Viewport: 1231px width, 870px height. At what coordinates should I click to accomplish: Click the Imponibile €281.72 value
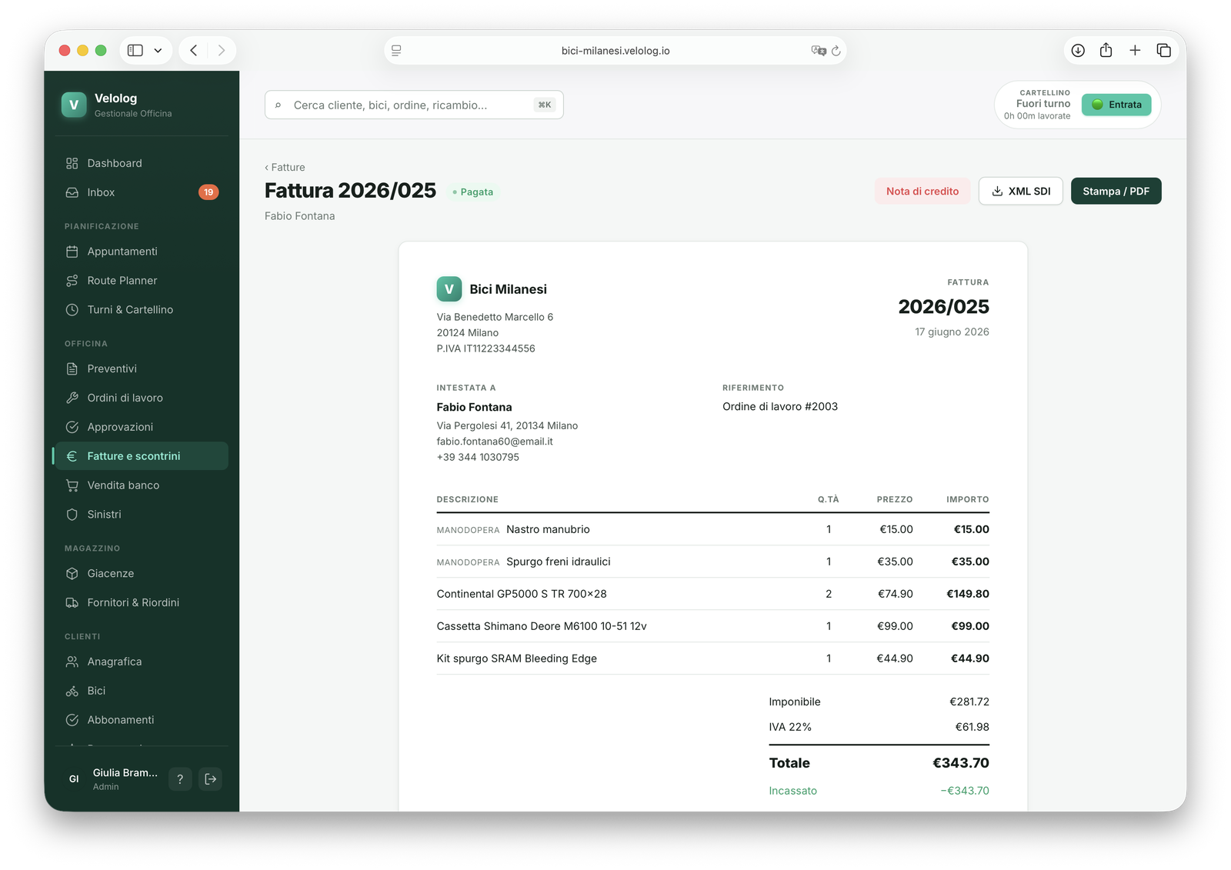(x=969, y=702)
